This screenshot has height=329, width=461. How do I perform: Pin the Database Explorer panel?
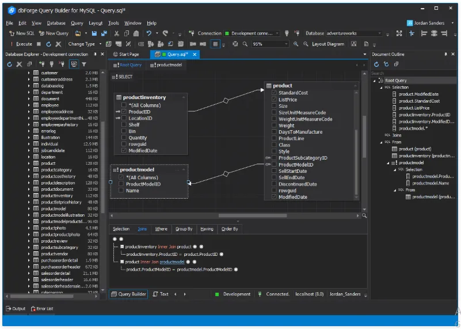point(96,54)
